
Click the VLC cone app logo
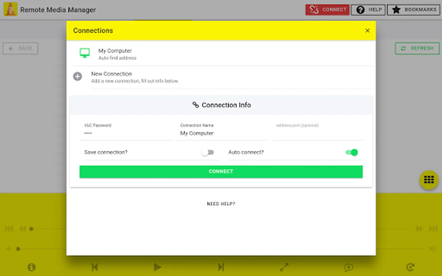pos(10,9)
